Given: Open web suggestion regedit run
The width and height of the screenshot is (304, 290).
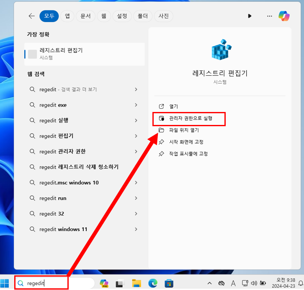Looking at the screenshot, I should [x=84, y=198].
